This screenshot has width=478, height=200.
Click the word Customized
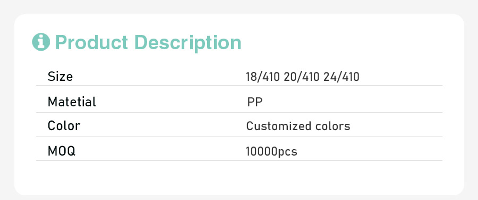click(x=277, y=126)
